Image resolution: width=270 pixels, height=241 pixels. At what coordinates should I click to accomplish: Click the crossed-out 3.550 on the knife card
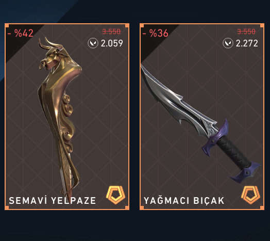[246, 31]
